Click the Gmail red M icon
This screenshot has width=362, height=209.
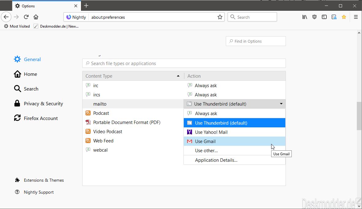pyautogui.click(x=190, y=141)
